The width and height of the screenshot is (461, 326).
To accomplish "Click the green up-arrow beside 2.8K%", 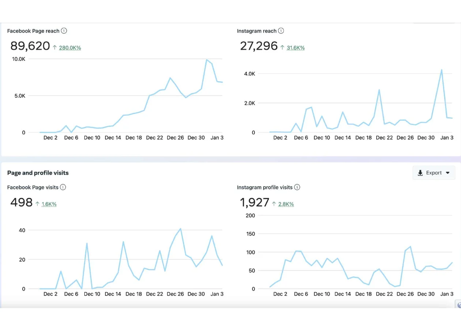I will [x=275, y=204].
